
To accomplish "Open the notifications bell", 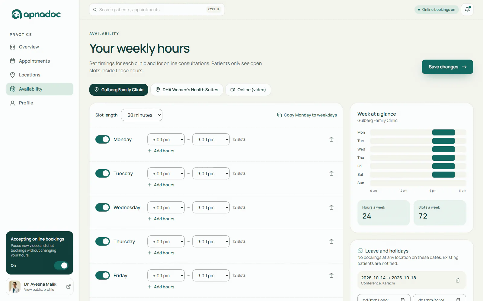I will (x=467, y=10).
